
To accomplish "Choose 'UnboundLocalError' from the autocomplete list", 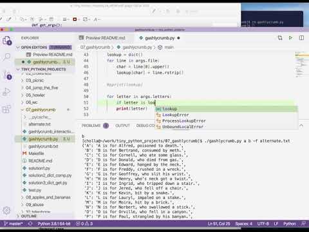I will coord(227,127).
